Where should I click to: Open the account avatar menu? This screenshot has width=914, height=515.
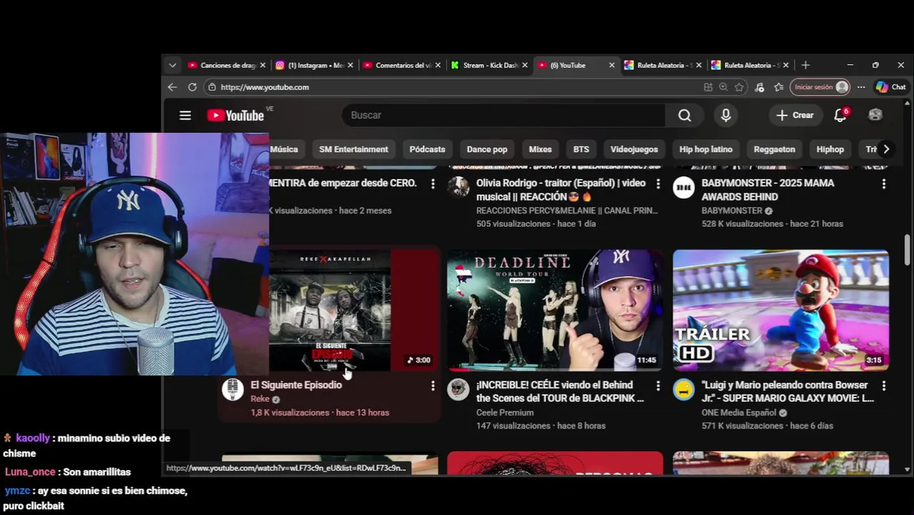tap(875, 115)
